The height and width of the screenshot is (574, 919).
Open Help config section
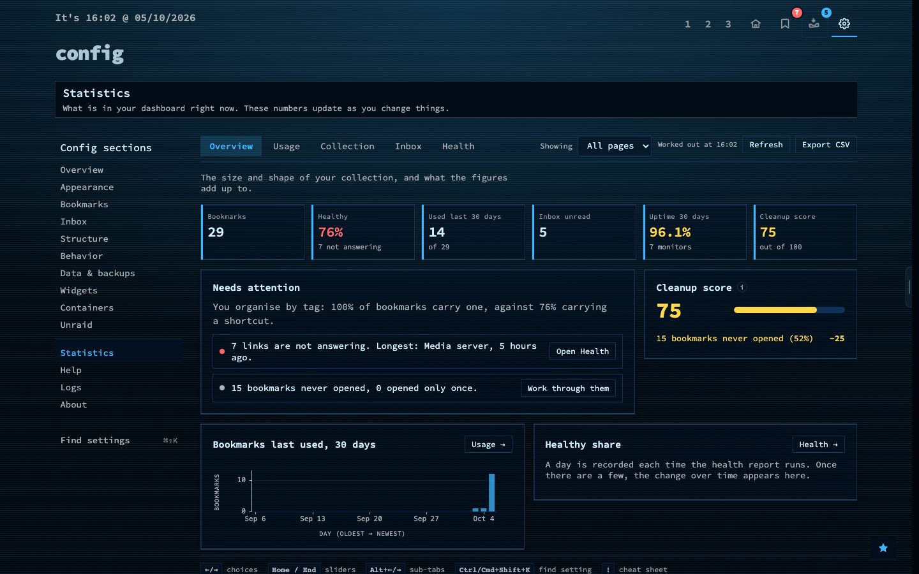pyautogui.click(x=119, y=370)
